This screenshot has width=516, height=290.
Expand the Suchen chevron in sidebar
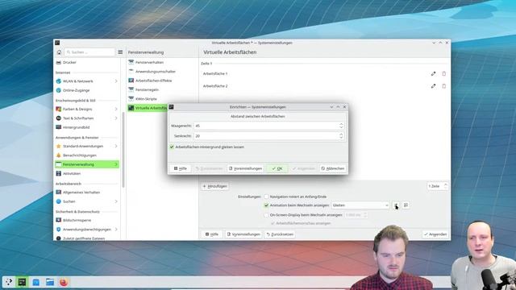click(x=116, y=201)
